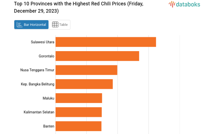Select the Kalimantan Selatan bar

coord(78,112)
